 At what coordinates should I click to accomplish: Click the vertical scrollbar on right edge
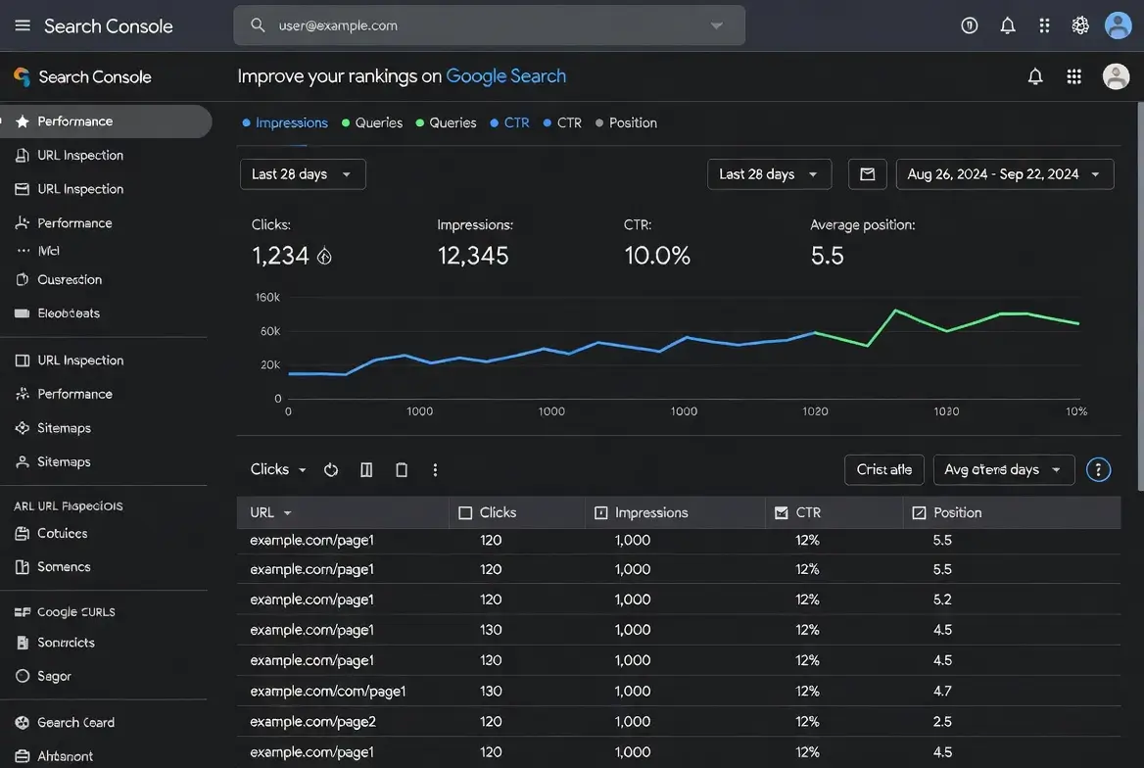click(x=1140, y=297)
